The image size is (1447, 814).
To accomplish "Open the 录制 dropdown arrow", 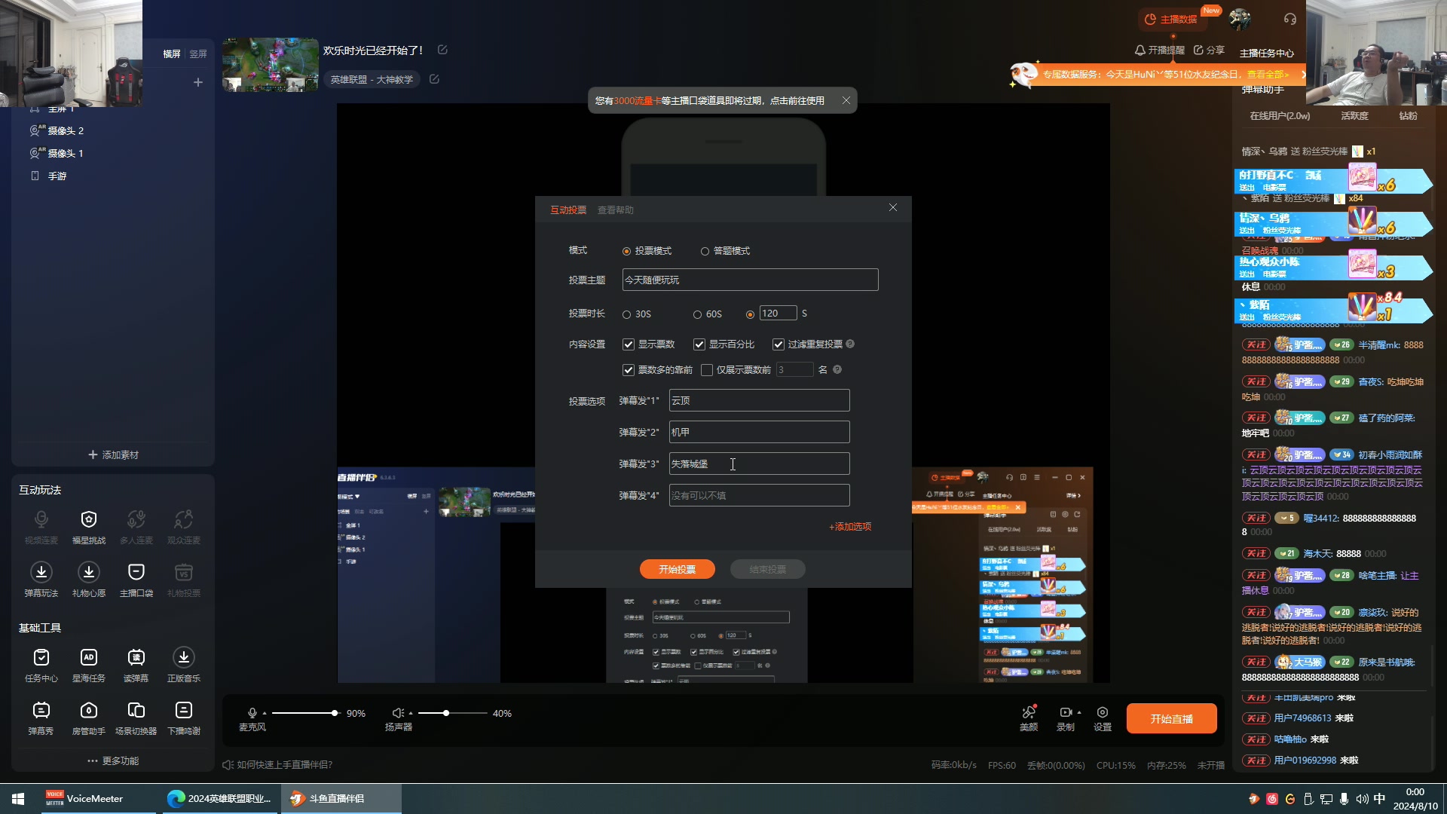I will point(1079,712).
